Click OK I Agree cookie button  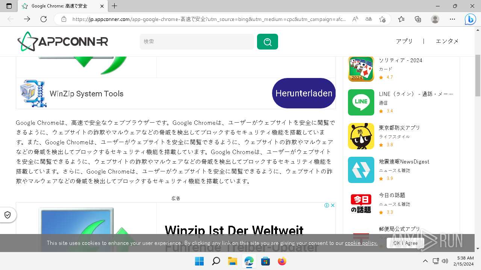[x=405, y=243]
